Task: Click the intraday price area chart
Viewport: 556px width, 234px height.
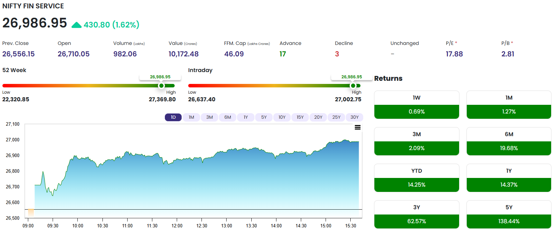Action: (193, 171)
